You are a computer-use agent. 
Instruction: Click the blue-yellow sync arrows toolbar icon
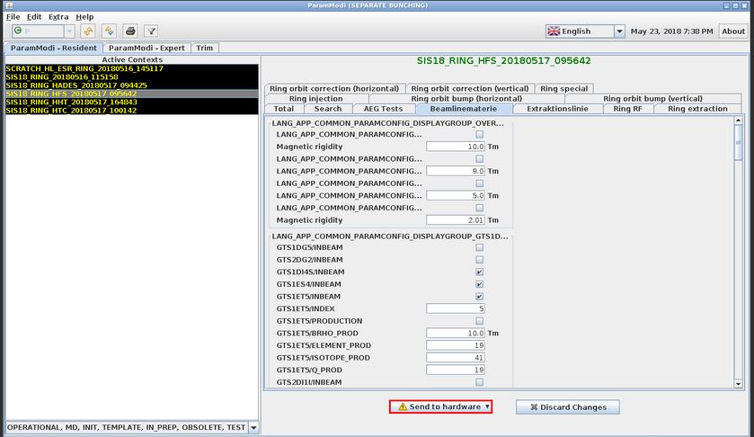109,31
